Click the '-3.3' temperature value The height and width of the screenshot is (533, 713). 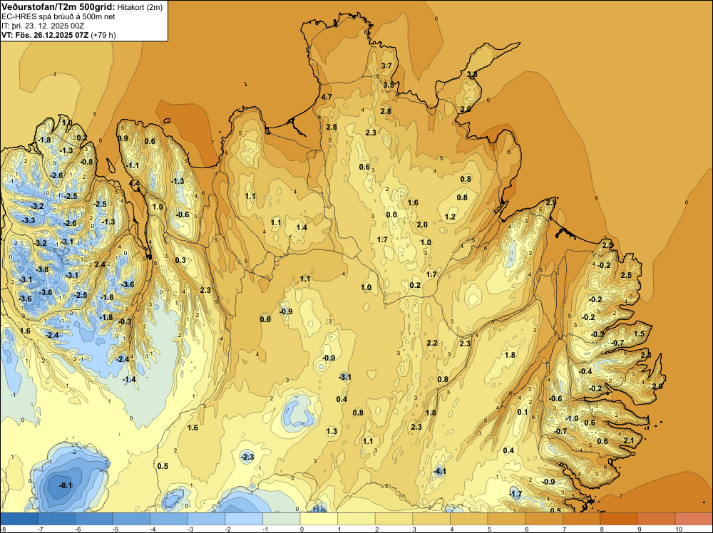(29, 220)
